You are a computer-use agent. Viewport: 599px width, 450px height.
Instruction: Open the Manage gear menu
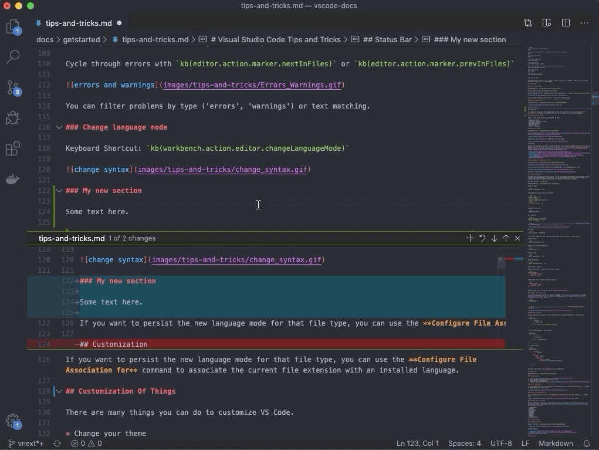[12, 421]
